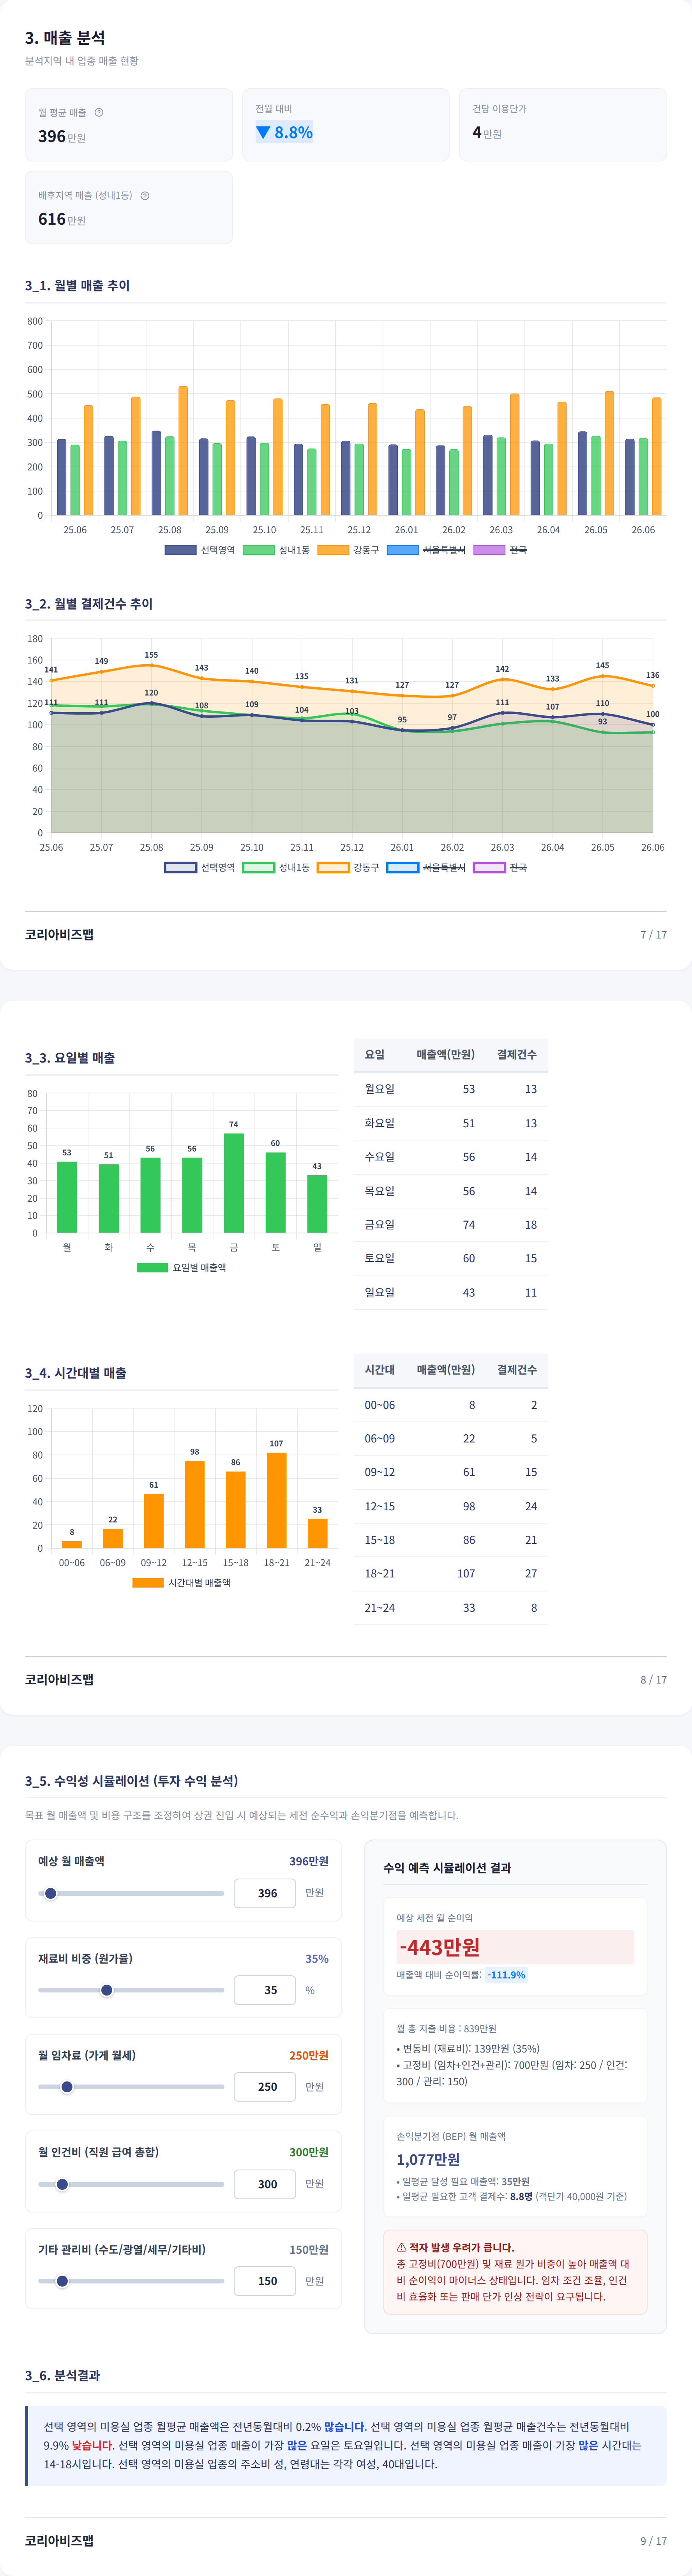692x2576 pixels.
Task: Click the 금 bar labeled 74
Action: click(234, 1183)
